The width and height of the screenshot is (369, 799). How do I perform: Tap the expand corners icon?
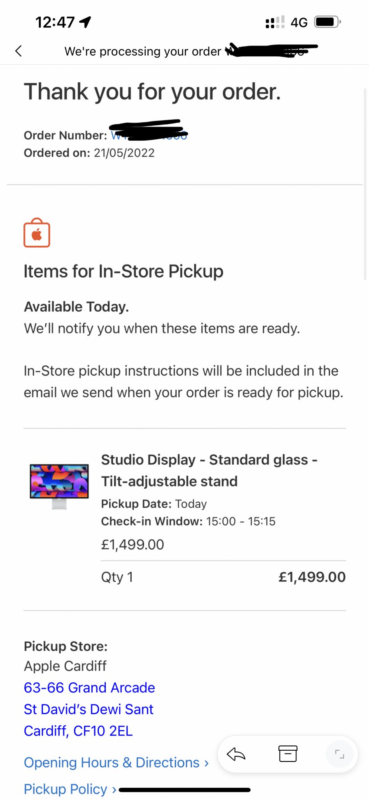pyautogui.click(x=339, y=754)
